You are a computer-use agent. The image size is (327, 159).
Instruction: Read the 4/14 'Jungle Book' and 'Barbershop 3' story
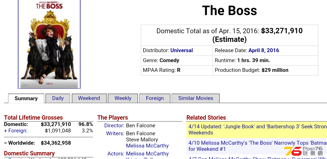tap(258, 130)
